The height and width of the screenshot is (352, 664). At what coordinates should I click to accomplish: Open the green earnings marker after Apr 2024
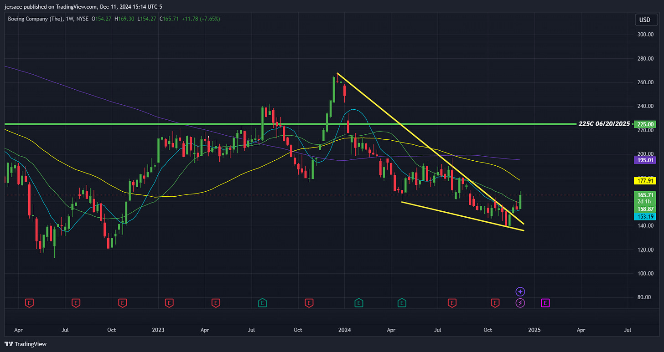coord(402,302)
